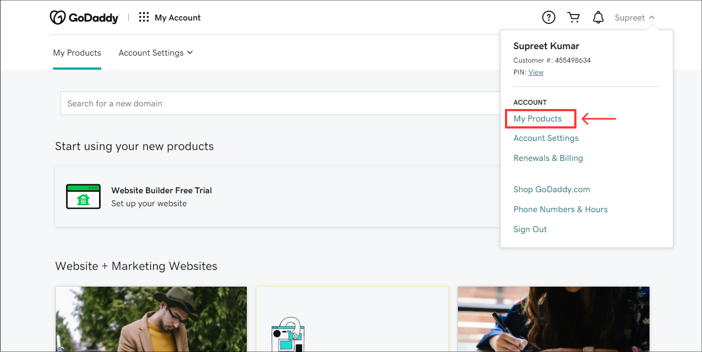Click the GoDaddy logo
Screen dimensions: 702x352
(84, 18)
